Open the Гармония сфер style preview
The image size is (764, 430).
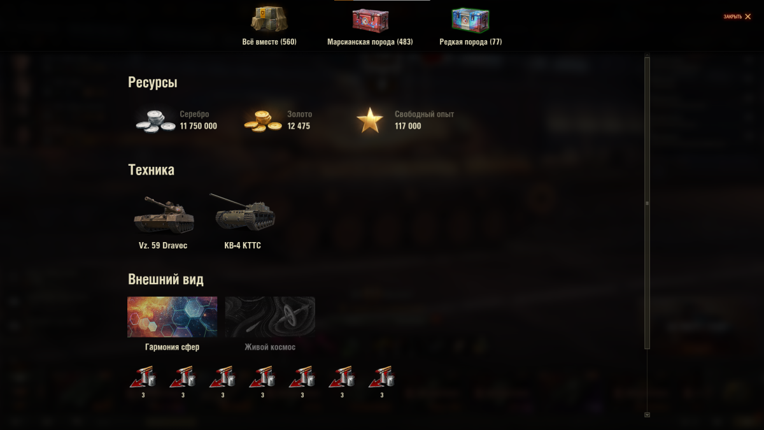coord(172,317)
